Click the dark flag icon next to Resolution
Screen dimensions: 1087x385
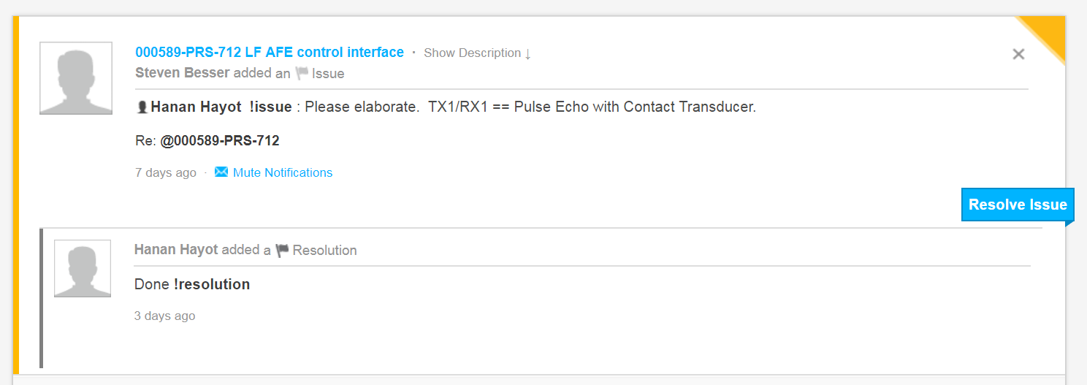pos(282,251)
